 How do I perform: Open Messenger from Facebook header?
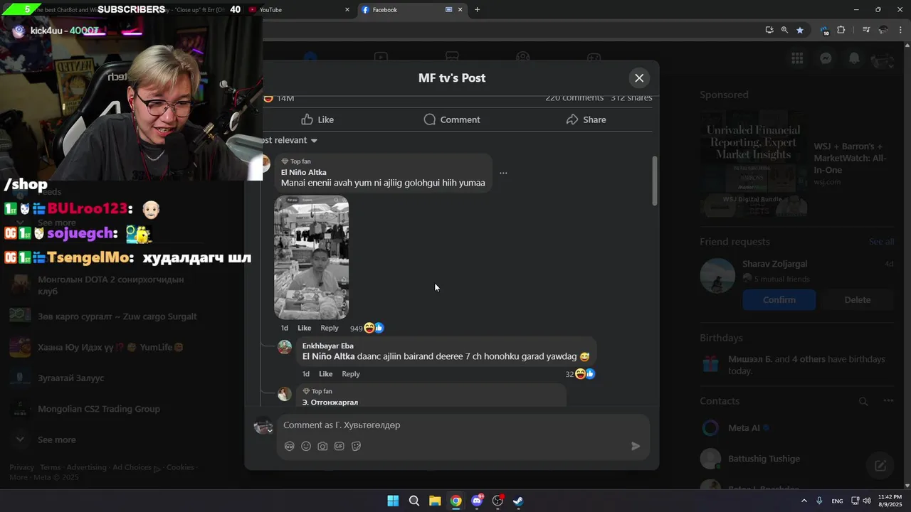tap(826, 59)
